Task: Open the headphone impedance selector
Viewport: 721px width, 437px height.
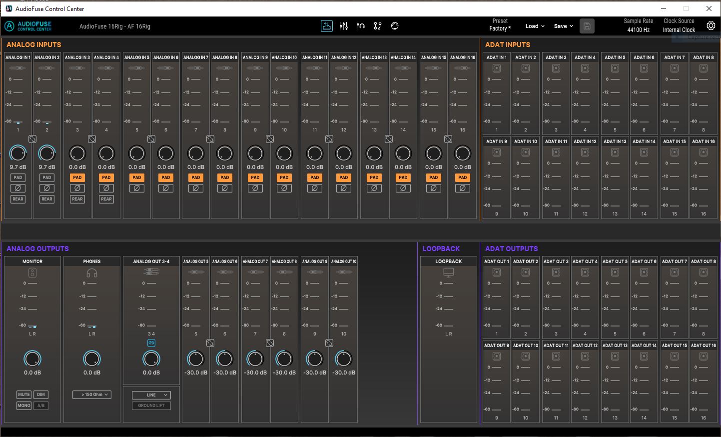Action: coord(92,394)
